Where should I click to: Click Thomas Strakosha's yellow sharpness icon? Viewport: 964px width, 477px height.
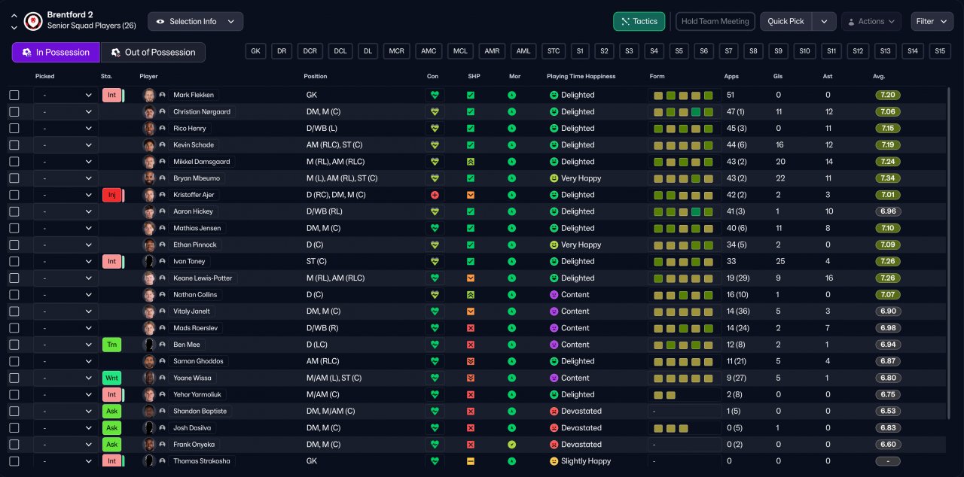(471, 461)
